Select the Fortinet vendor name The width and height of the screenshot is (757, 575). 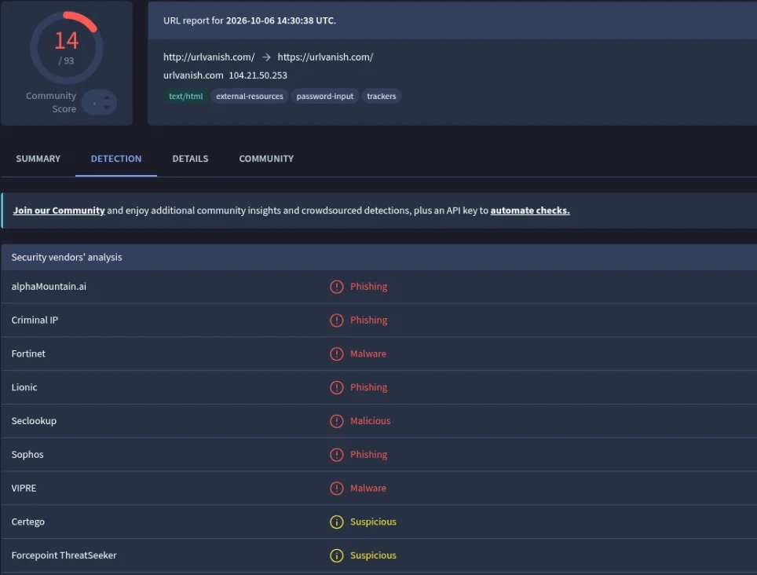click(28, 353)
